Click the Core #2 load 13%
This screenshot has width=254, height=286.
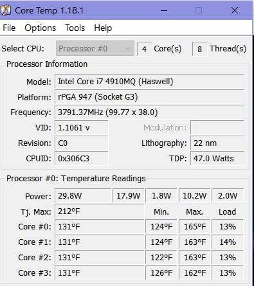point(228,258)
